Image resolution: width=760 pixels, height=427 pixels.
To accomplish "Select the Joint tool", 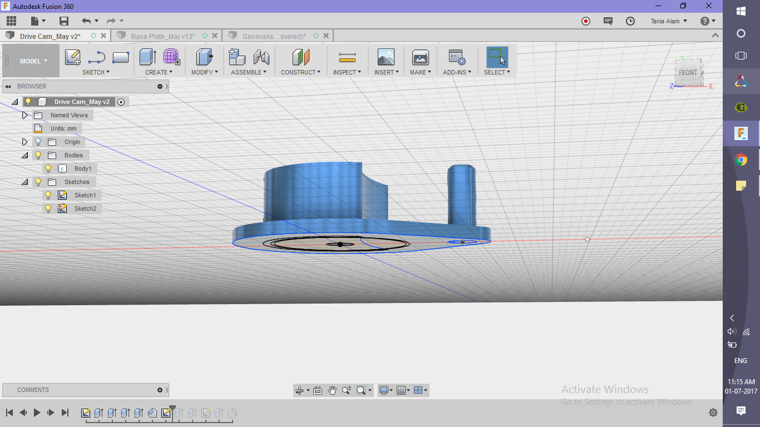I will [261, 57].
